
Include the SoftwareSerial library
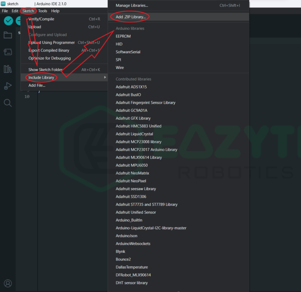(x=179, y=52)
